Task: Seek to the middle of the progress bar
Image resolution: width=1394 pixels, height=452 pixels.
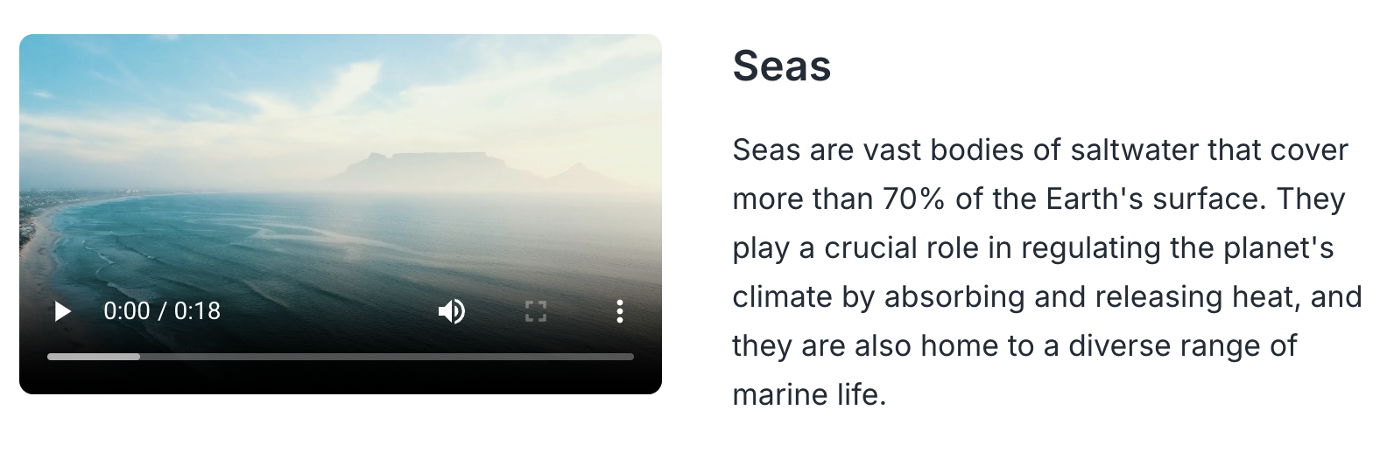Action: tap(341, 357)
